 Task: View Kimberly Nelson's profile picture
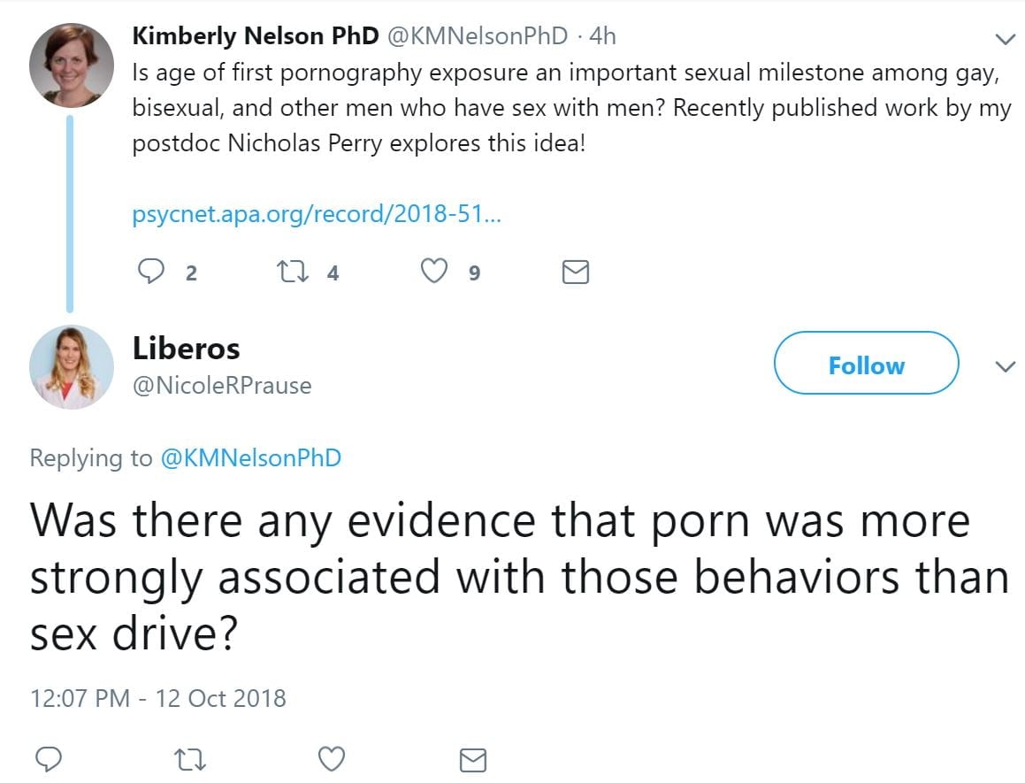pyautogui.click(x=72, y=65)
